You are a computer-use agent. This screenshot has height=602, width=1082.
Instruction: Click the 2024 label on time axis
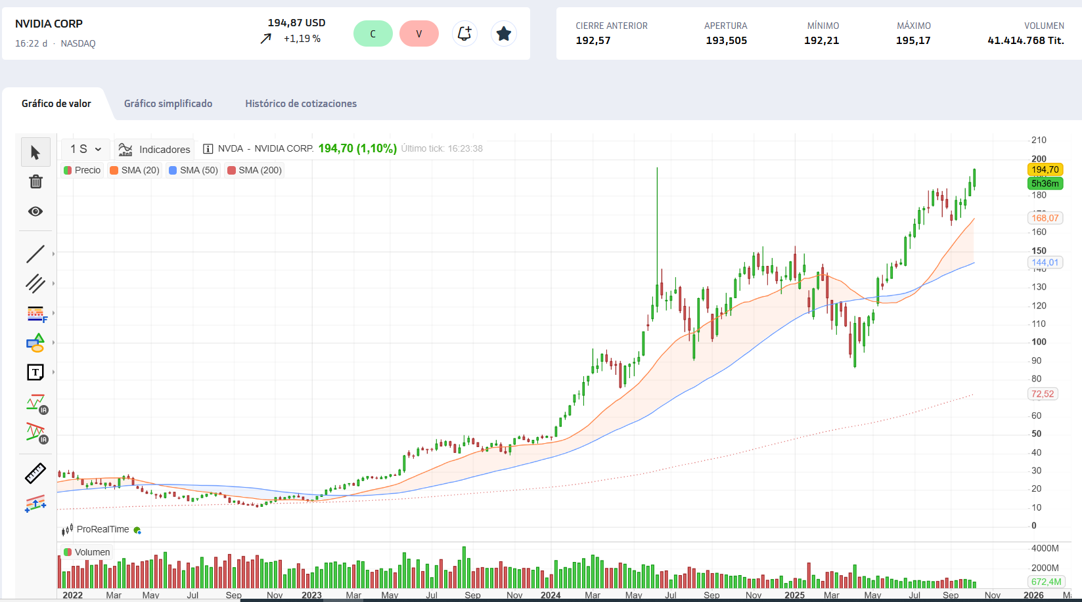coord(551,595)
